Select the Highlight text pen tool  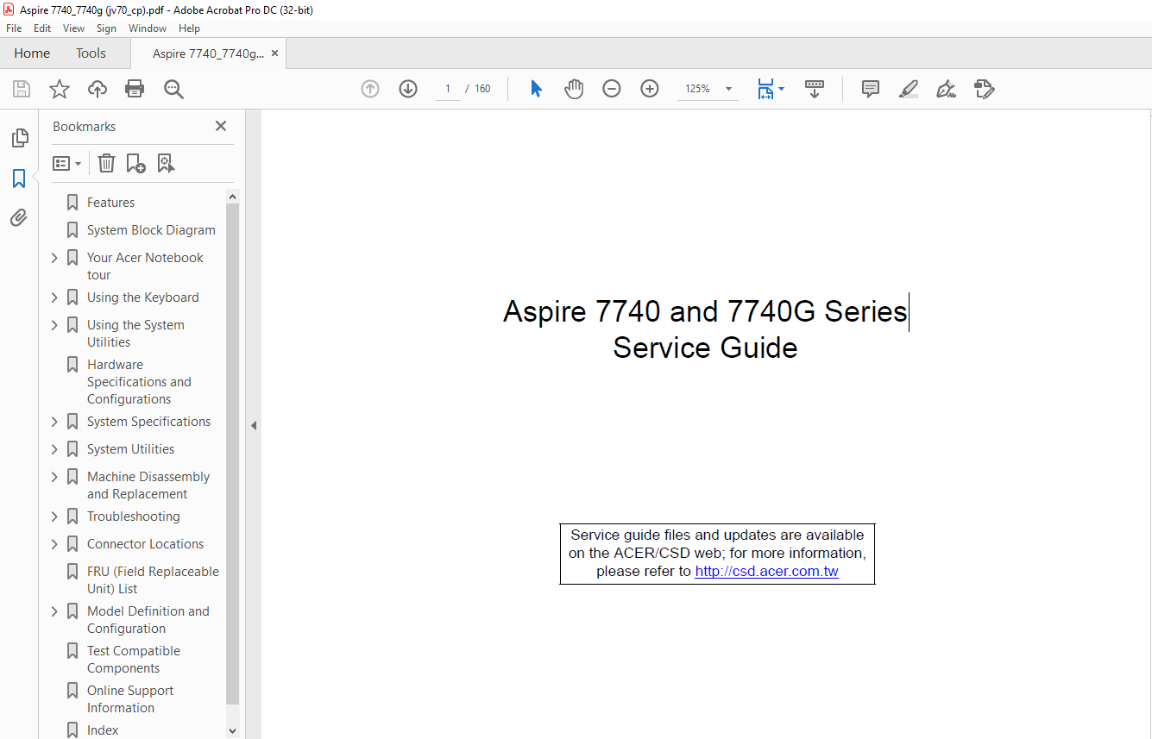pos(908,89)
